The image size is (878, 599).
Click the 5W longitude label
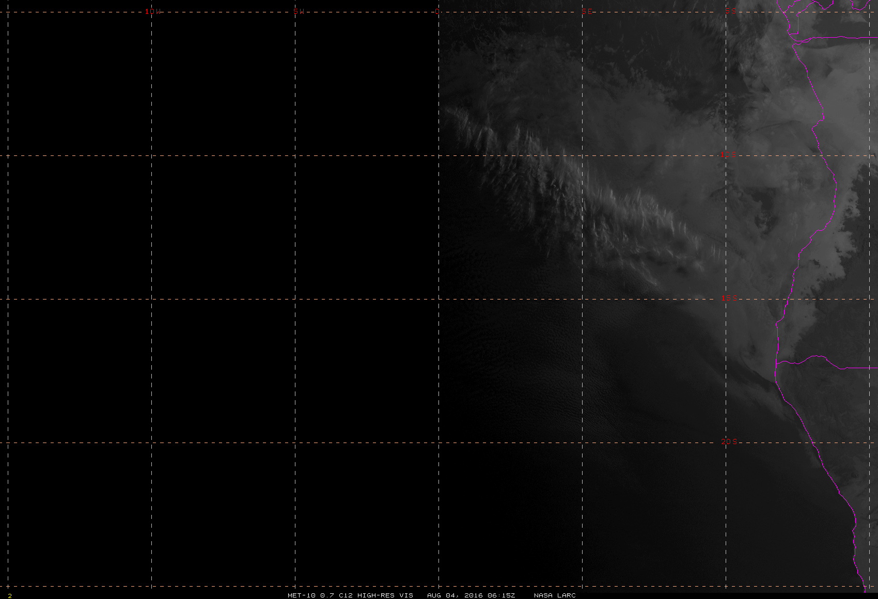(x=299, y=11)
